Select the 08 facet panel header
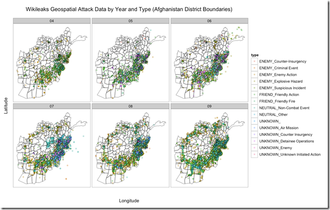 tap(130, 106)
